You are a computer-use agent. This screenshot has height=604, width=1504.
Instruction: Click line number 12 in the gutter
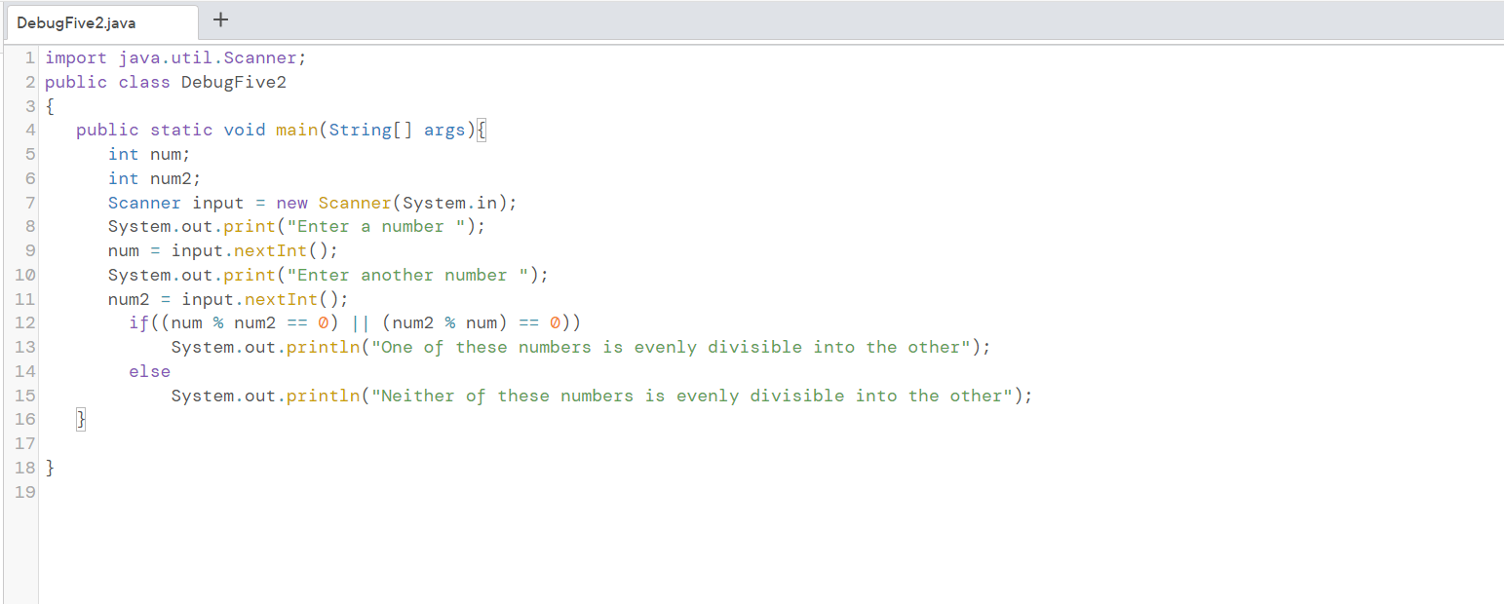tap(24, 322)
